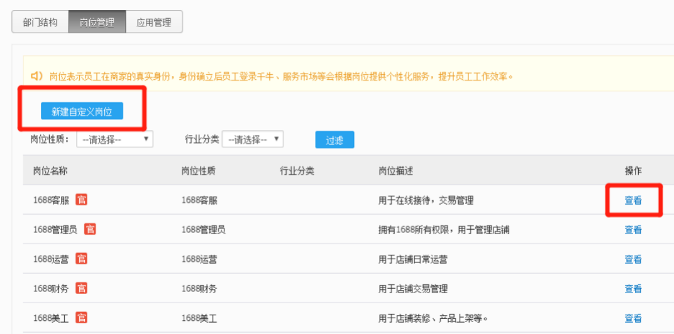Click 查看 for 1688客服 row
This screenshot has width=674, height=334.
(x=633, y=200)
